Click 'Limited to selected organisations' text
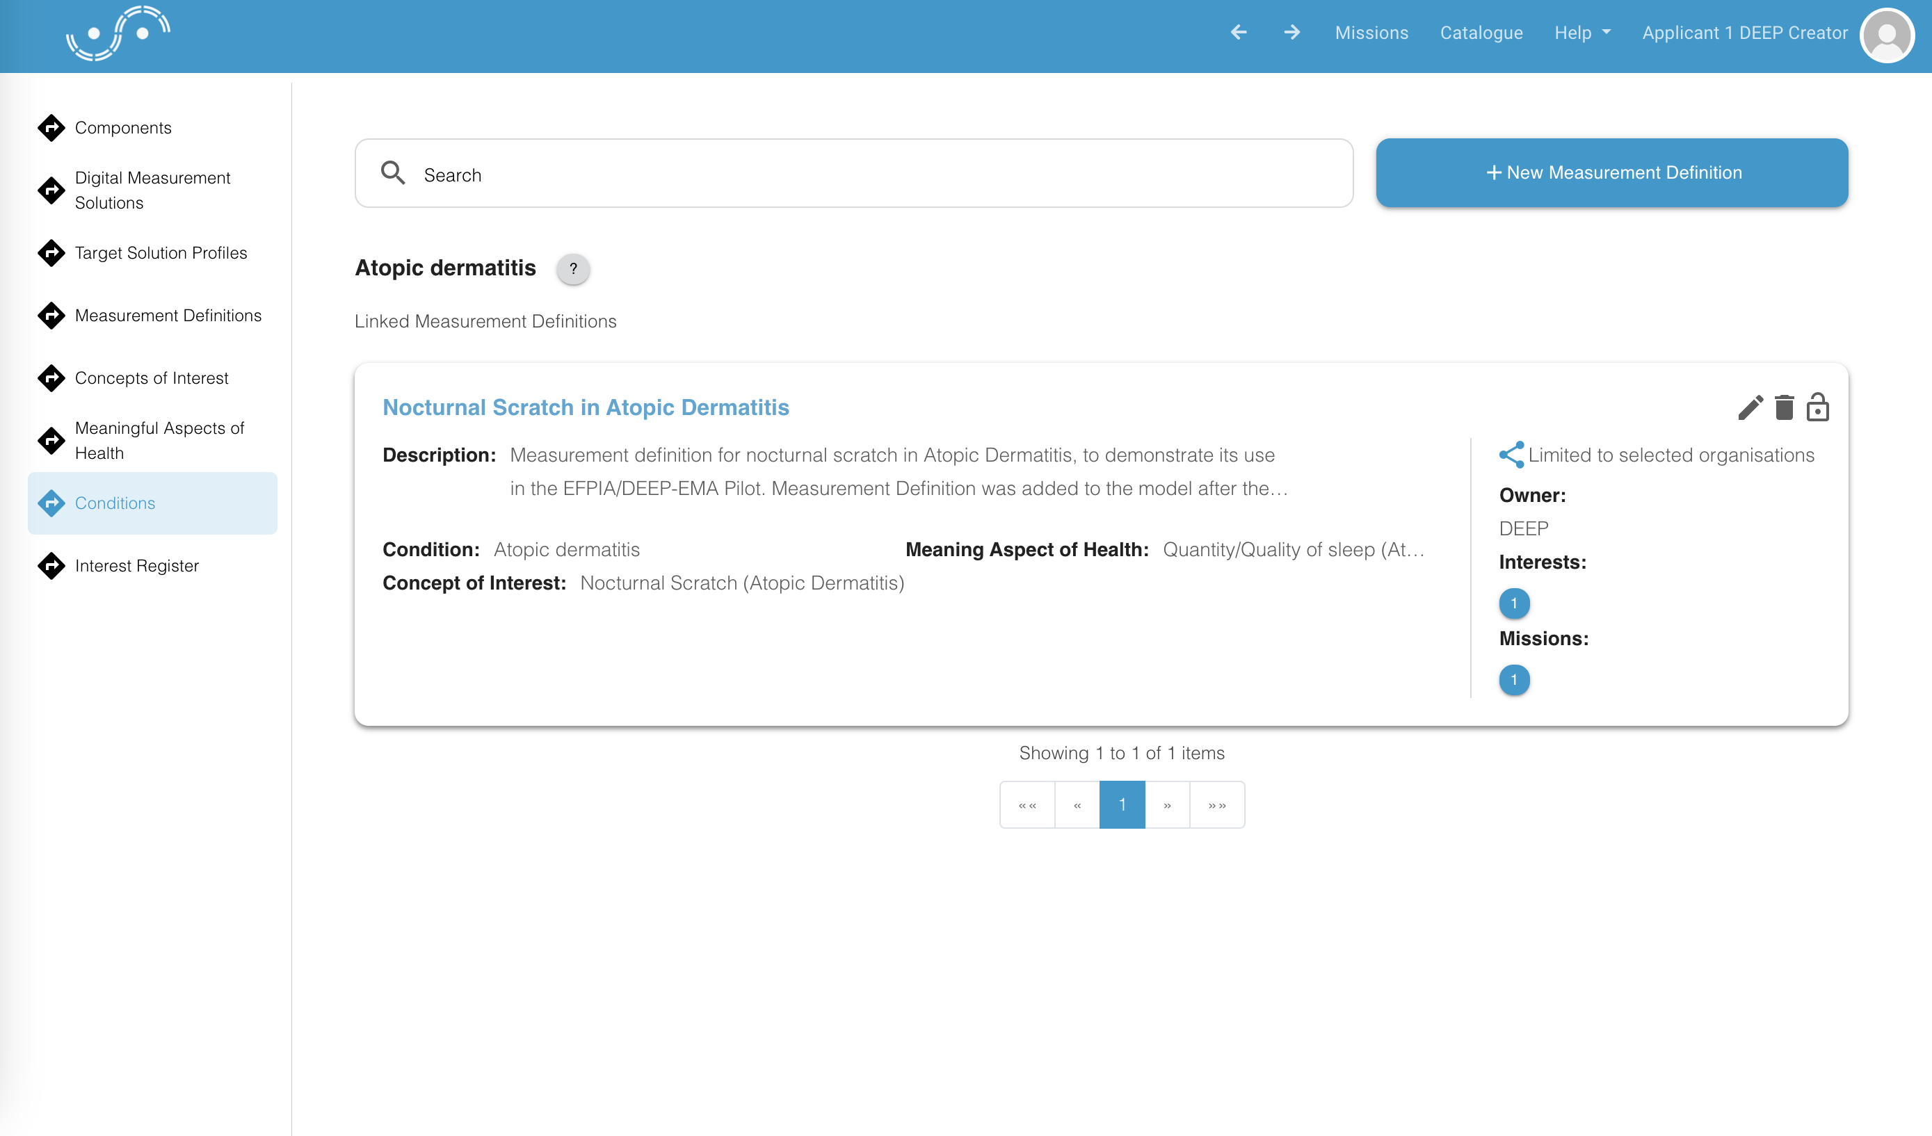1932x1136 pixels. pyautogui.click(x=1671, y=455)
